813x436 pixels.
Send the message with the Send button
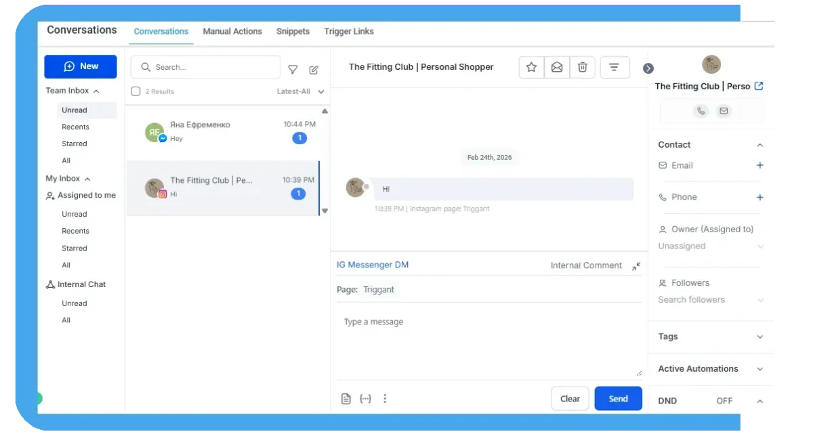(x=618, y=398)
